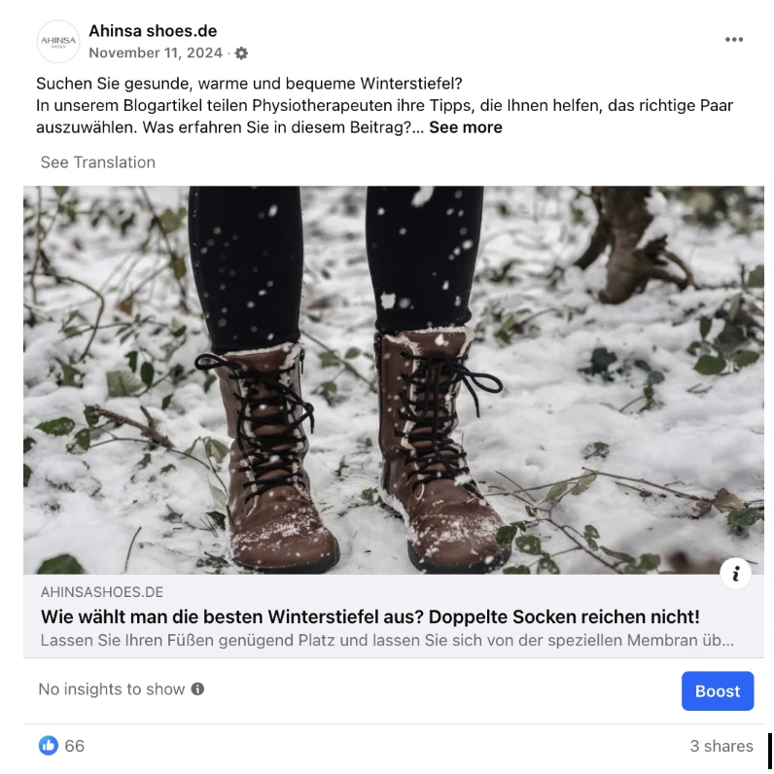Click the gear audience icon beside date
Viewport: 774px width, 774px height.
tap(241, 53)
